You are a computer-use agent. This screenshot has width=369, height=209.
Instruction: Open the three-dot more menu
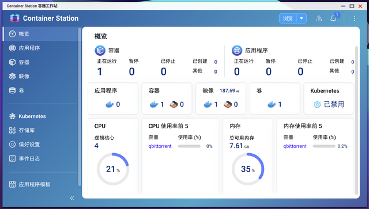coord(355,18)
